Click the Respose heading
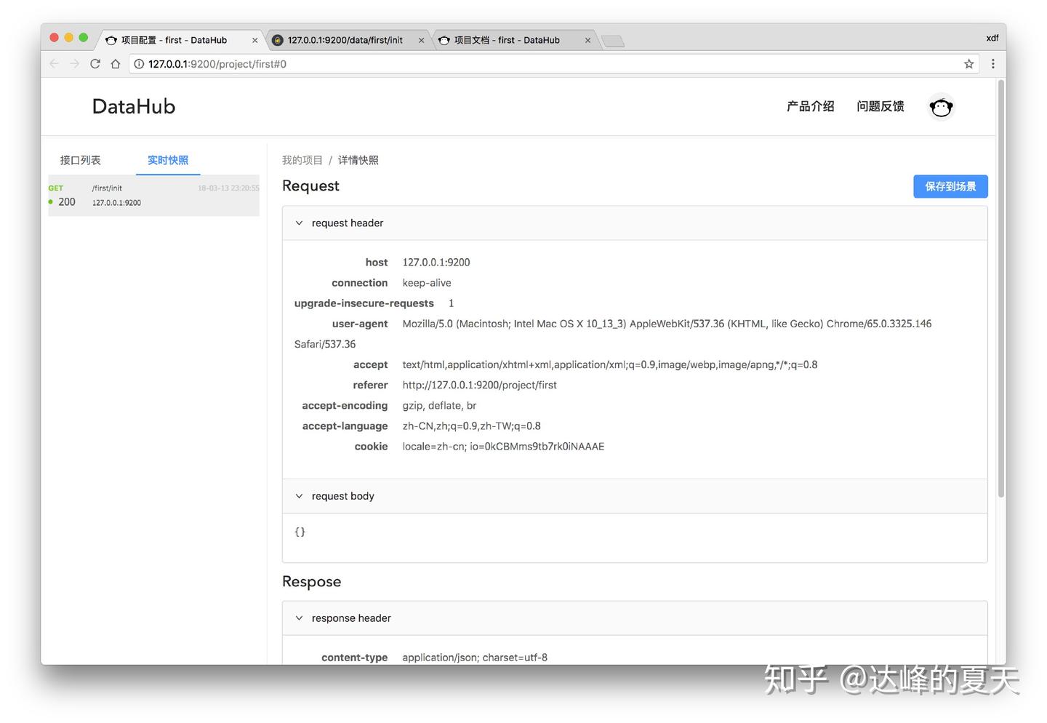 pyautogui.click(x=311, y=582)
